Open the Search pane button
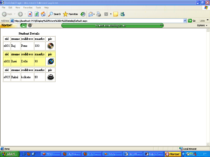Screen dimensions: 210x157 [54, 14]
